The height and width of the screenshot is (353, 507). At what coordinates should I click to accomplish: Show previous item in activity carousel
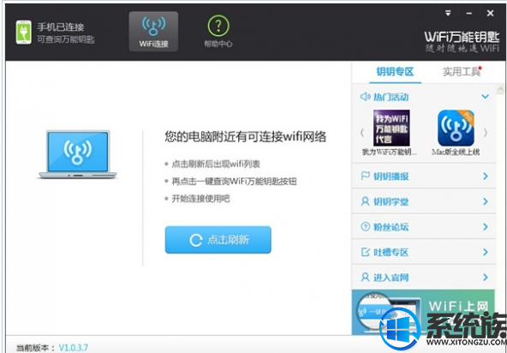pos(362,132)
